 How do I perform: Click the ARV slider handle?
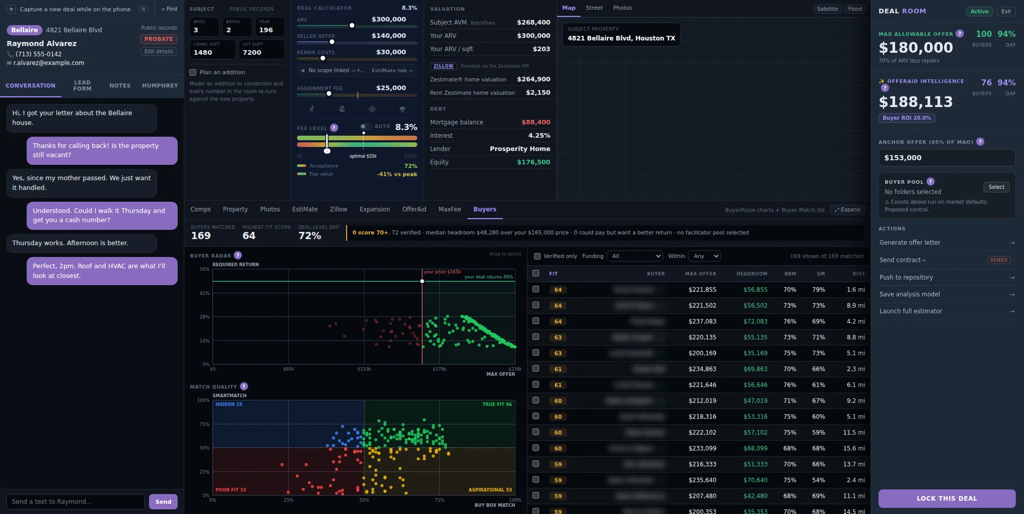click(x=352, y=26)
